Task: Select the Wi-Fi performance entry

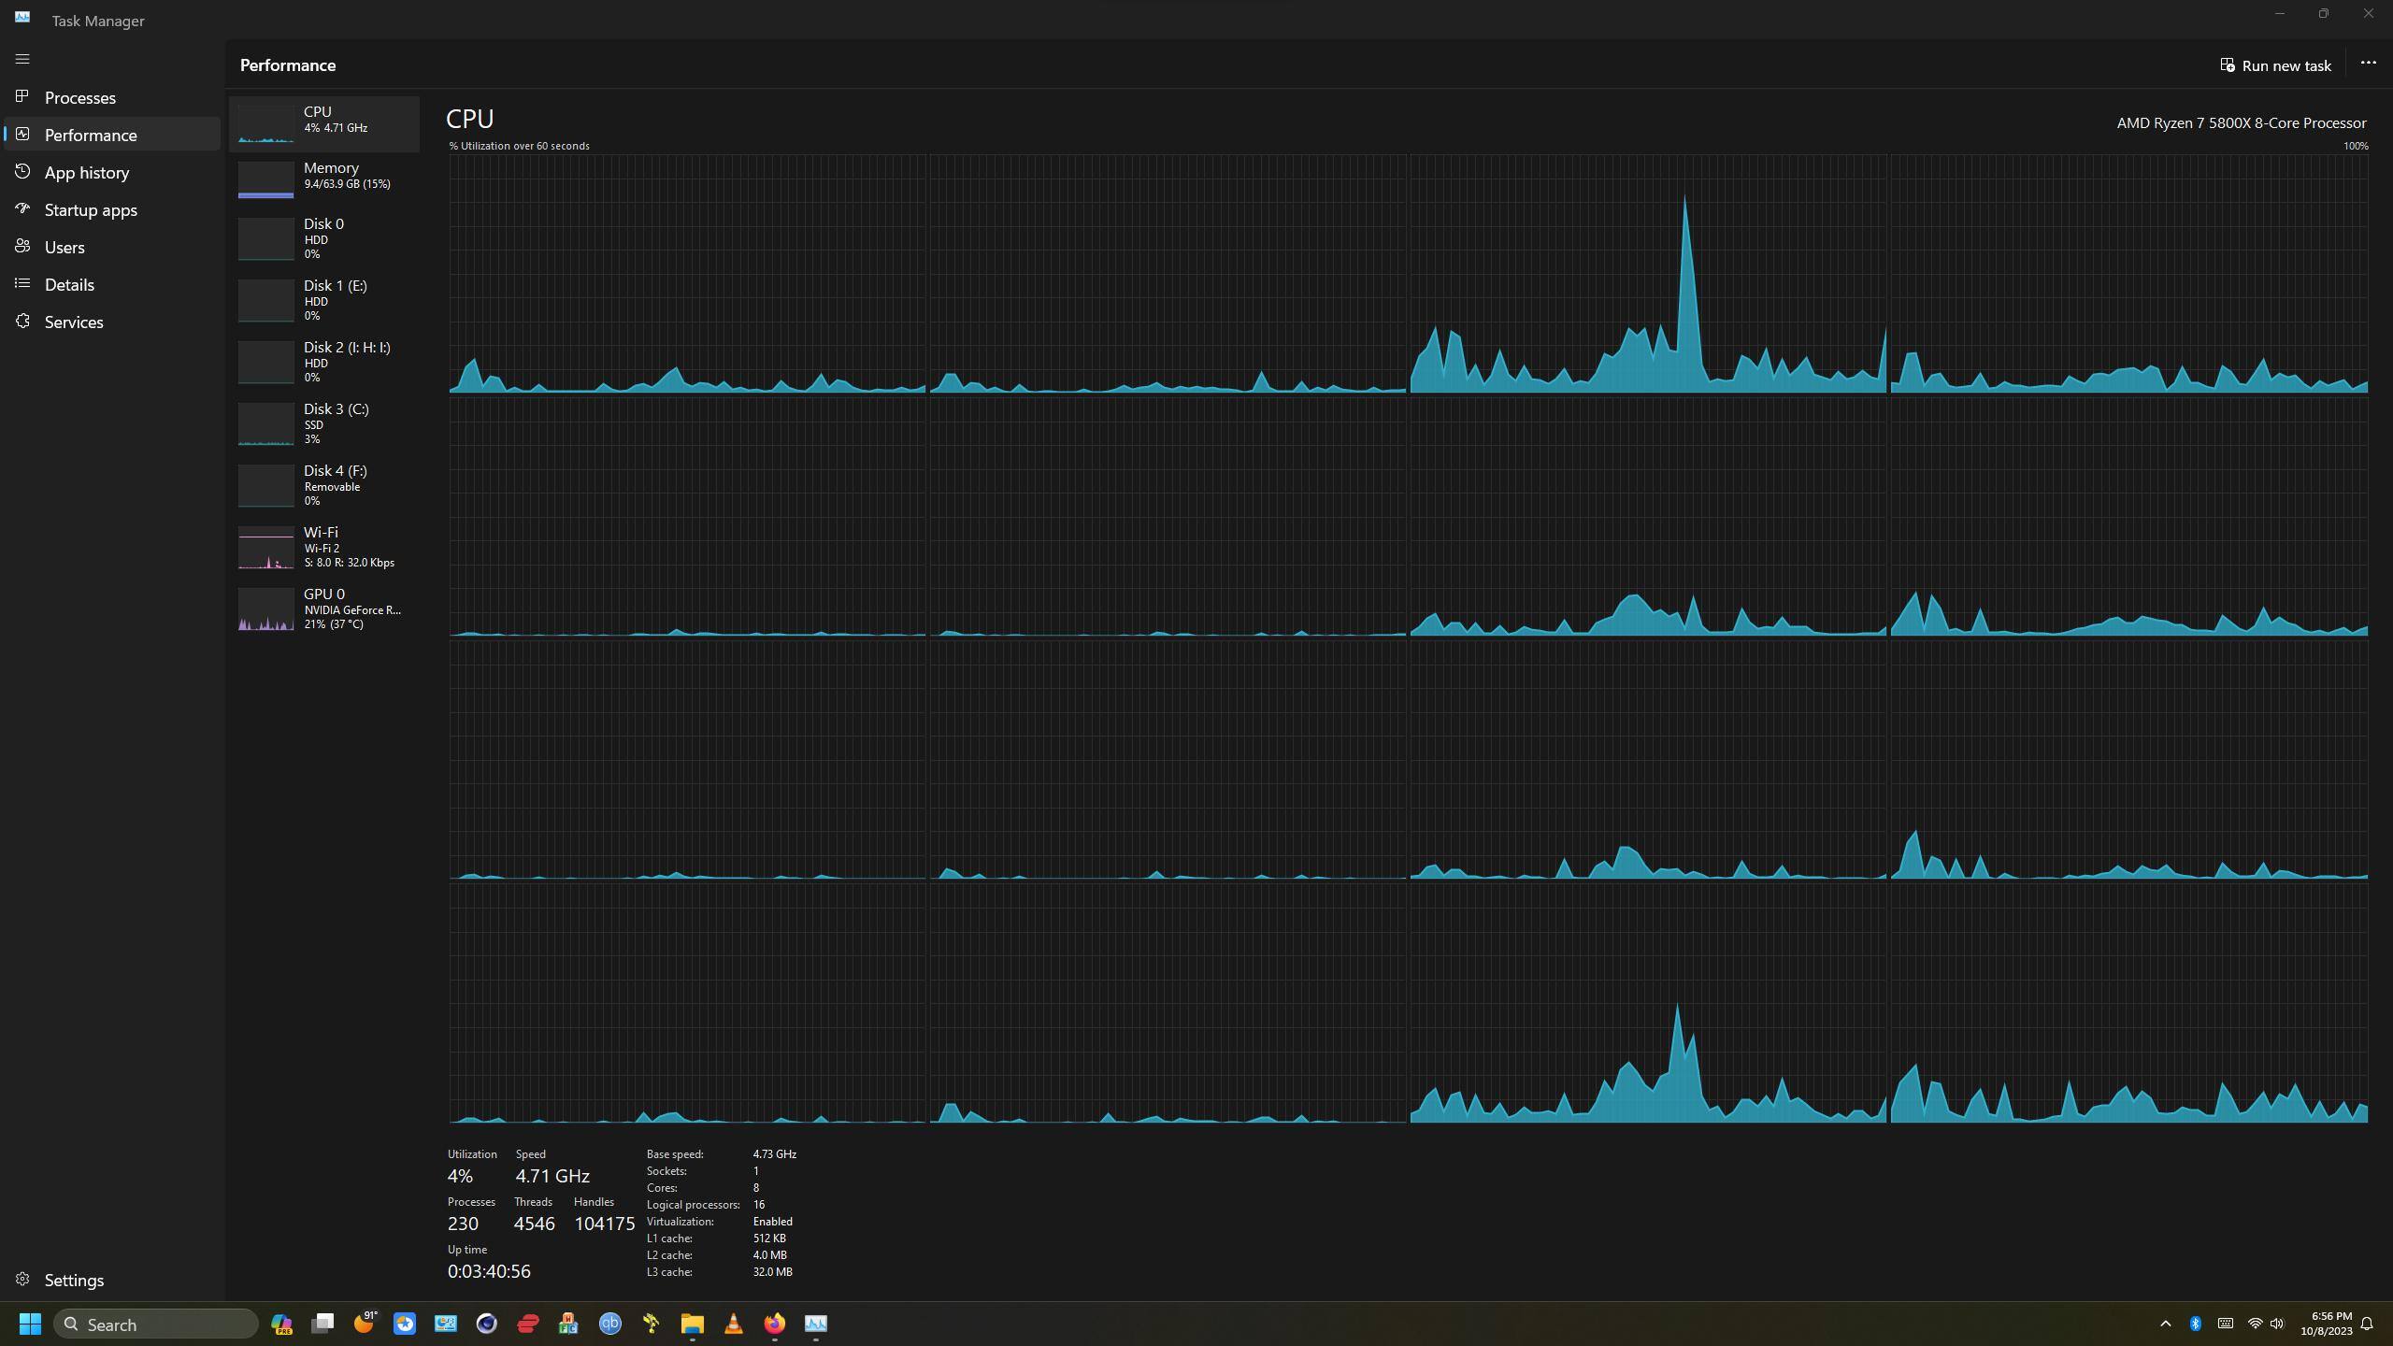Action: (x=323, y=547)
